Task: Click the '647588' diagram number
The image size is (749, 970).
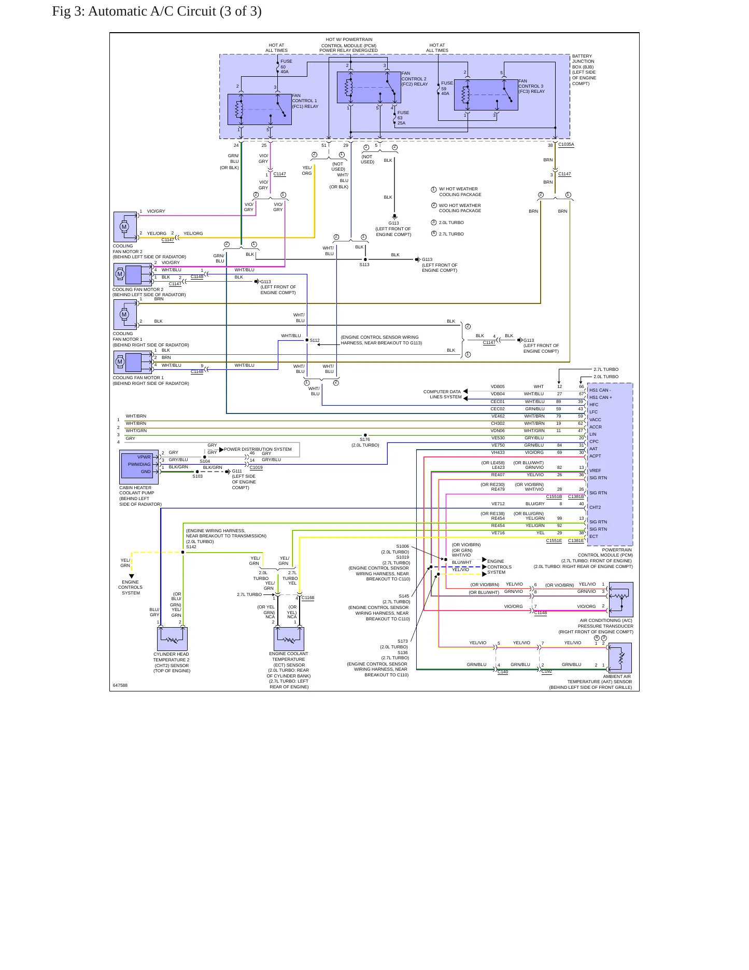Action: point(120,685)
